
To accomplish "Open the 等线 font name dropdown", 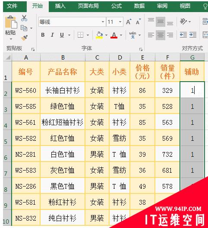I will 103,22.
